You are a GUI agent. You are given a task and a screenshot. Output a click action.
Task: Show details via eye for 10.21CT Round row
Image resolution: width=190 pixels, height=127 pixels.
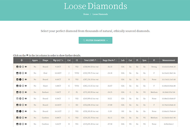click(26, 111)
